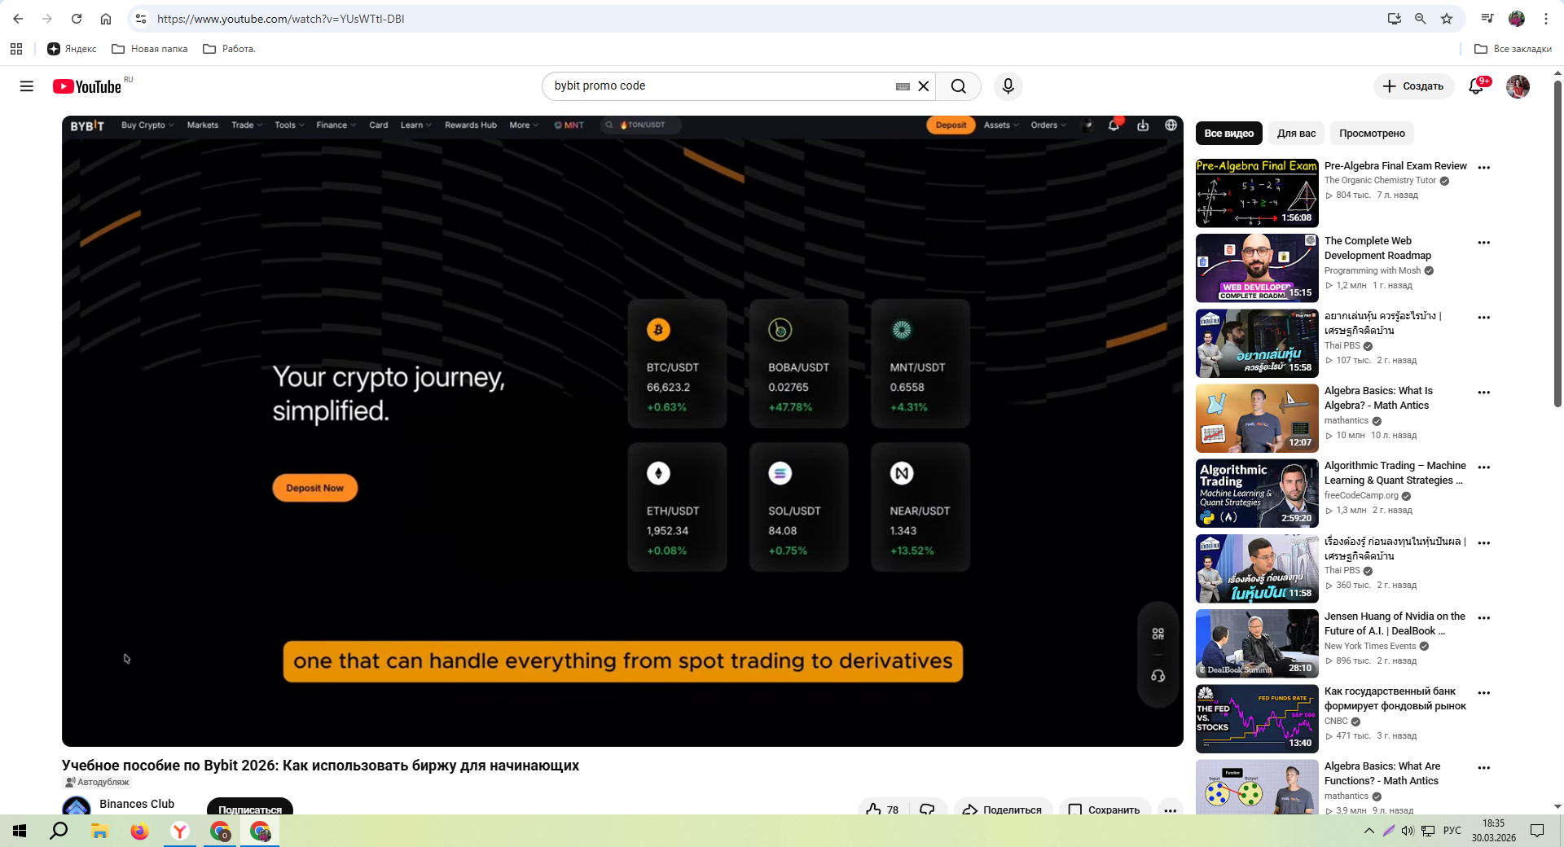Viewport: 1564px width, 847px height.
Task: Run the search with the magnifier button
Action: click(x=959, y=86)
